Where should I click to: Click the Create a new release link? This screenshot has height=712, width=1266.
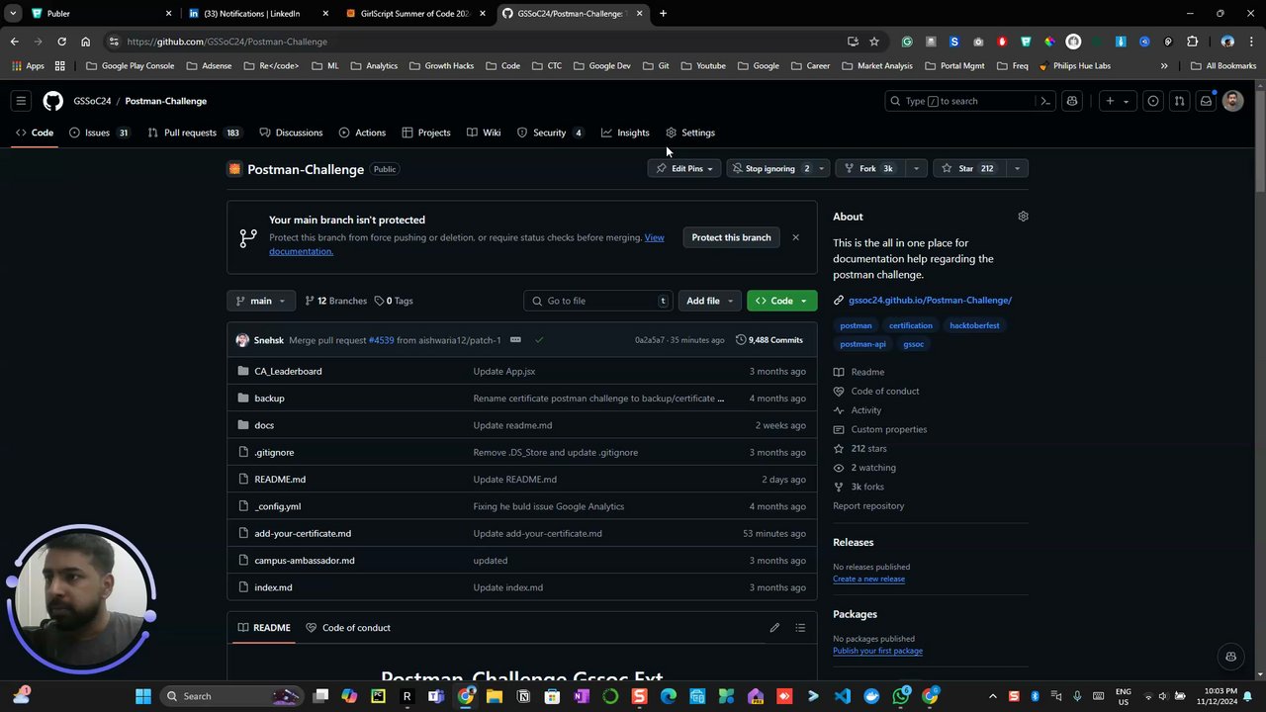coord(868,578)
